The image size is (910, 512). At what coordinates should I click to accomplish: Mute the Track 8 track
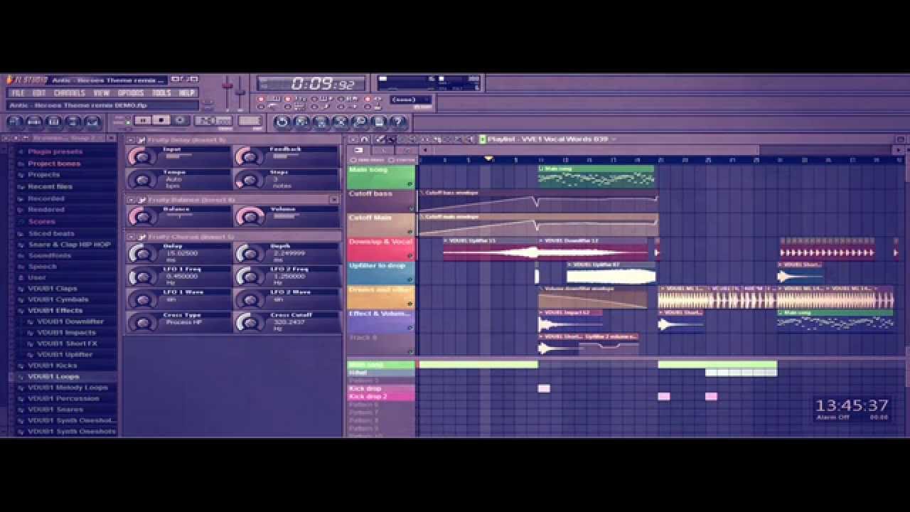pos(409,352)
